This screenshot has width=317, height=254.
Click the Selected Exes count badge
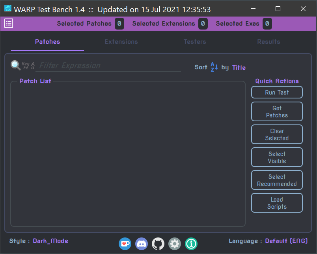pos(267,24)
